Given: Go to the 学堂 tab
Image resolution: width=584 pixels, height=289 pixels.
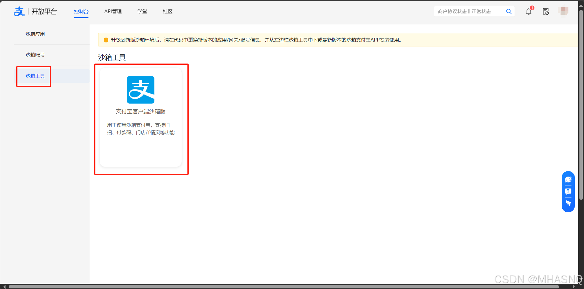Looking at the screenshot, I should 142,12.
